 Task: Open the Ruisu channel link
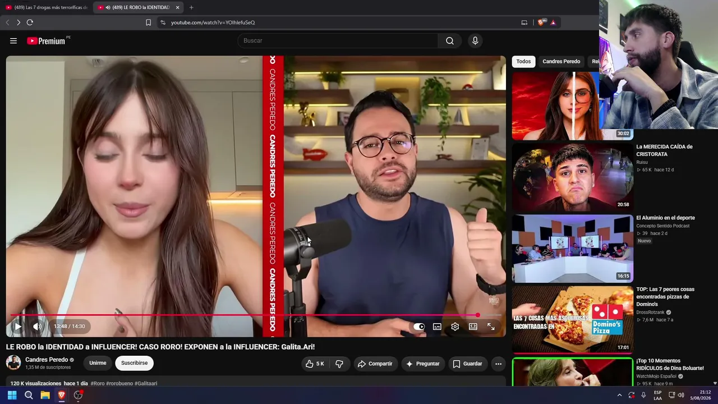[642, 162]
